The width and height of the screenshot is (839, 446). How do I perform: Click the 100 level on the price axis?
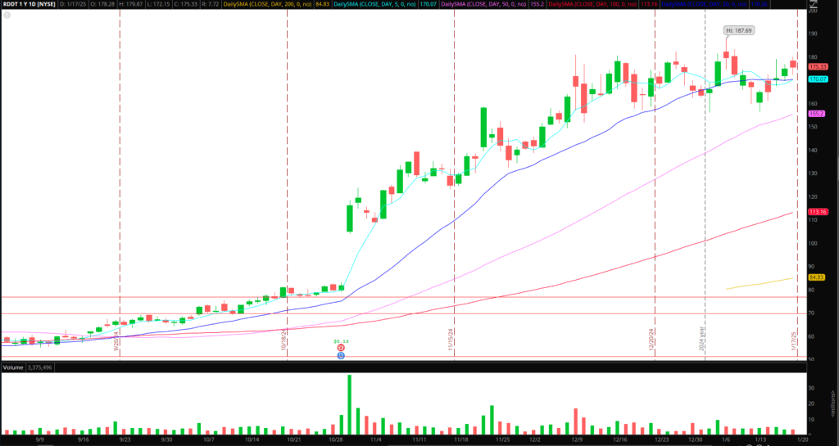point(813,243)
